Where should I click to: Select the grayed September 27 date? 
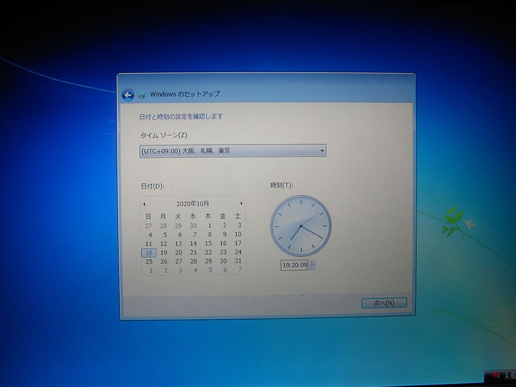[x=148, y=226]
